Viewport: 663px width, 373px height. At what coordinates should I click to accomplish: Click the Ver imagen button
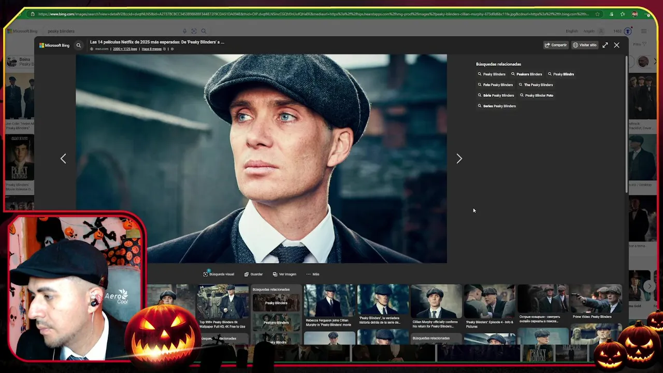284,274
